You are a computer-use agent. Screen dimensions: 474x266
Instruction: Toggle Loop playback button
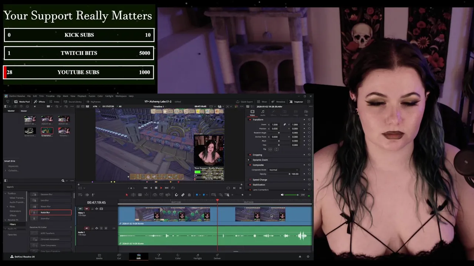click(x=173, y=188)
